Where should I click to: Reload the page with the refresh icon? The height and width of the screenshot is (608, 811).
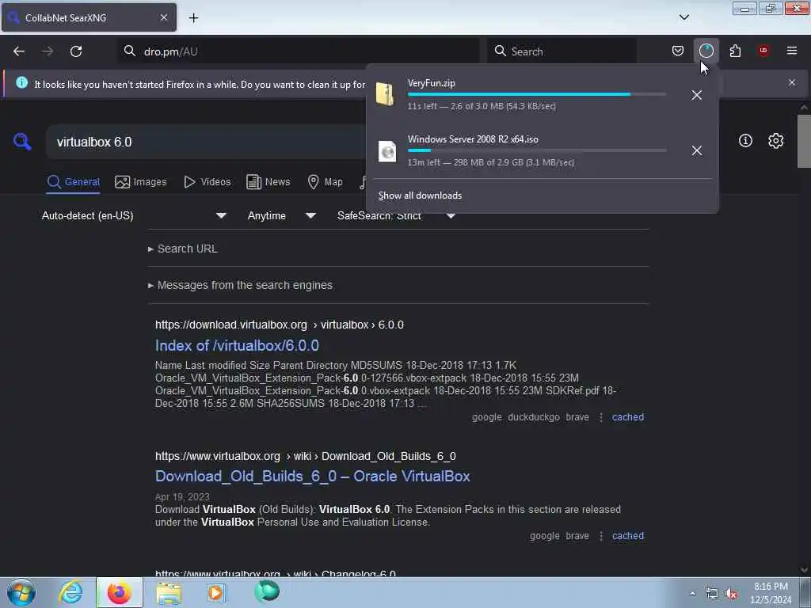pos(76,51)
